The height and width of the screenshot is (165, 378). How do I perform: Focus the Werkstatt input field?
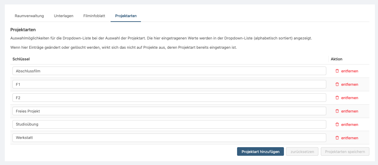tap(169, 138)
